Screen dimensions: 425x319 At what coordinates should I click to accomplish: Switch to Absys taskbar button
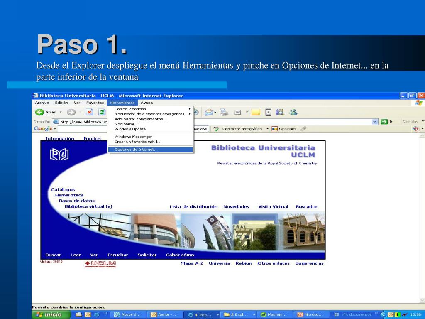128,315
